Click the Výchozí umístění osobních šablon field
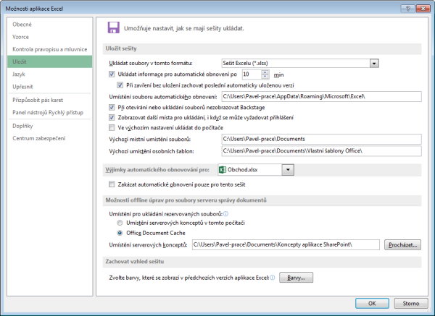The width and height of the screenshot is (435, 316). click(321, 151)
